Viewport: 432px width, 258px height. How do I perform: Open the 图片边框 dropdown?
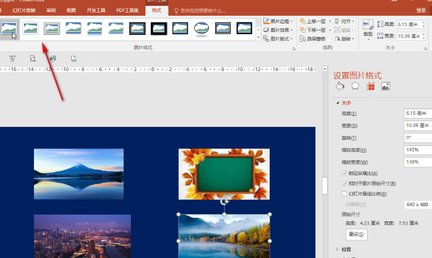click(278, 21)
